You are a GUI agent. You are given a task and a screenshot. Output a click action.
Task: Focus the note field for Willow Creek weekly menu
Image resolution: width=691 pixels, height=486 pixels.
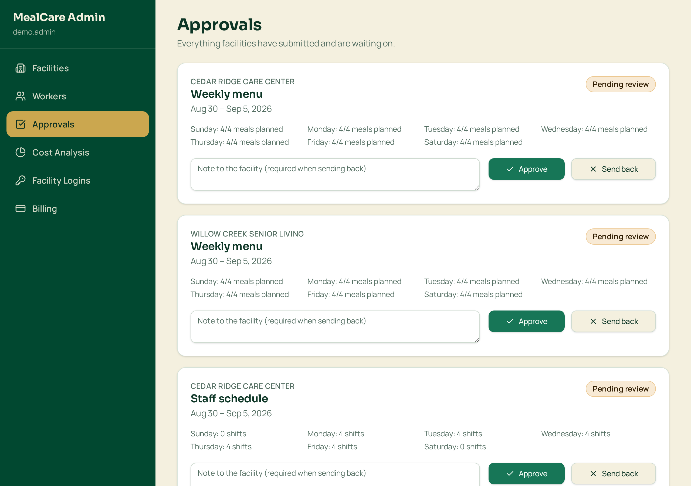335,327
